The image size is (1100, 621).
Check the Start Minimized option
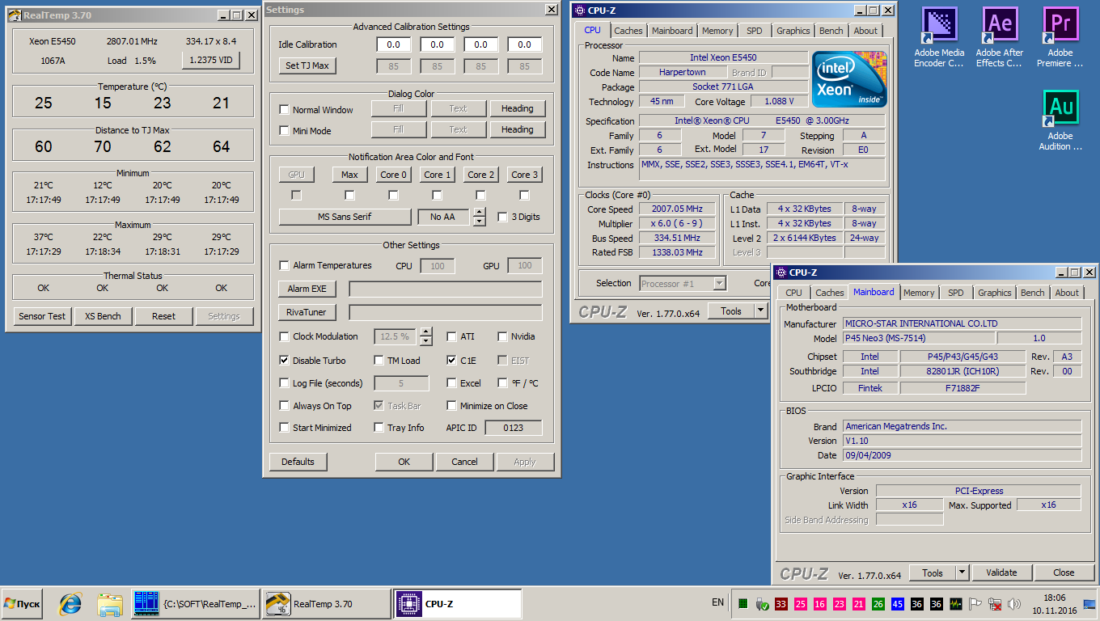click(x=285, y=428)
